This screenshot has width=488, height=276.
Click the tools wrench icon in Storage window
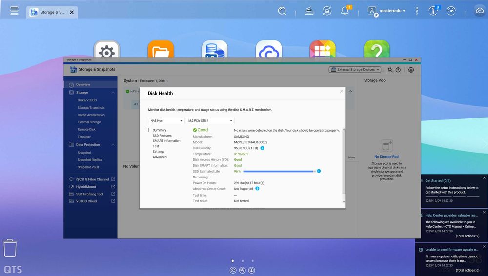[x=390, y=70]
